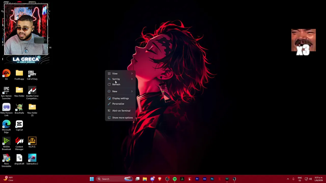326x183 pixels.
Task: Select the Microsoft Edge desktop shortcut
Action: coord(6,127)
